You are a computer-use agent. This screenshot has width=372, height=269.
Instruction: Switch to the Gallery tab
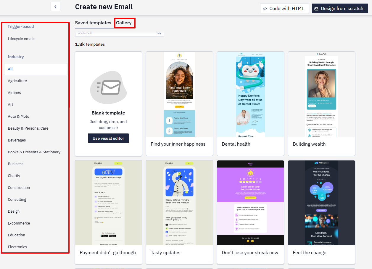pyautogui.click(x=124, y=23)
